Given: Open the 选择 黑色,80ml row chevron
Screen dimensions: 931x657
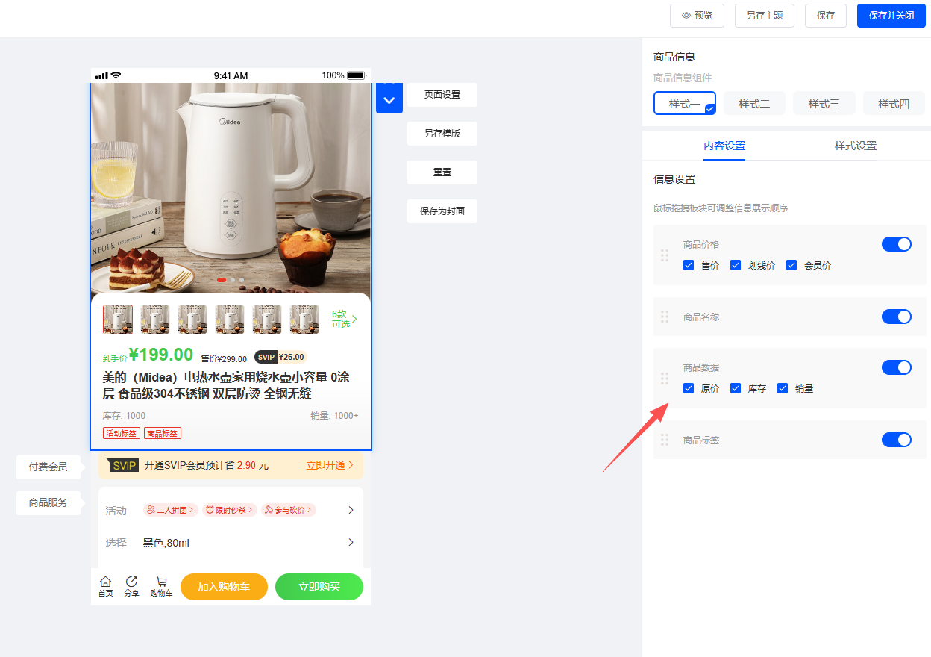Looking at the screenshot, I should point(351,542).
